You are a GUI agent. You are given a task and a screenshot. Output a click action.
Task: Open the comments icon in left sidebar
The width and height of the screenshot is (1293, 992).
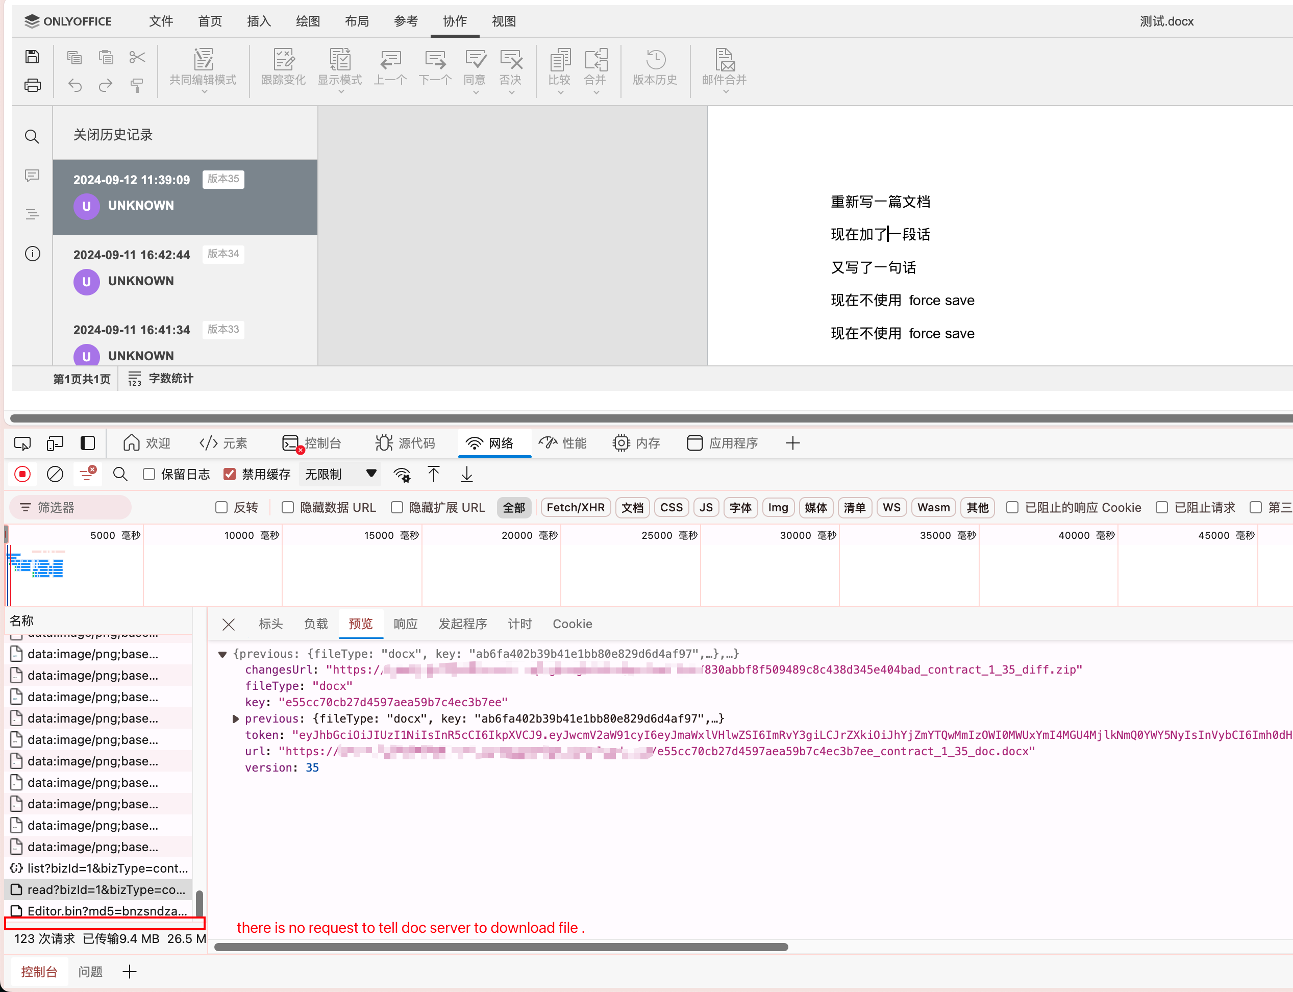(33, 176)
